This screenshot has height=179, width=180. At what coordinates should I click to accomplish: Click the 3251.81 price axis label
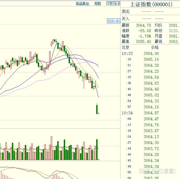[114, 21]
